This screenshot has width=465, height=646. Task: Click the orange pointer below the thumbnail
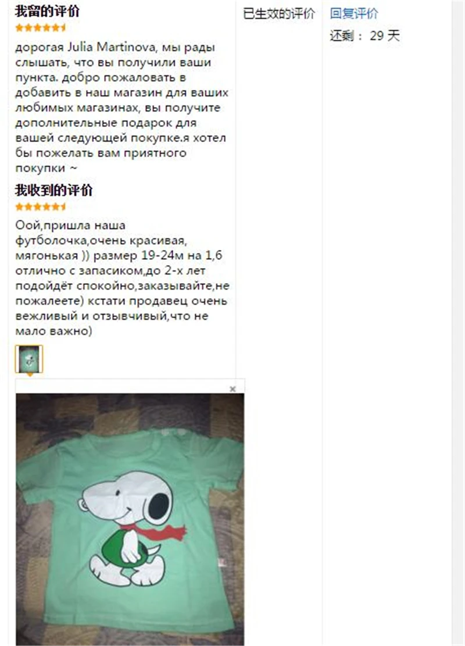[x=29, y=375]
